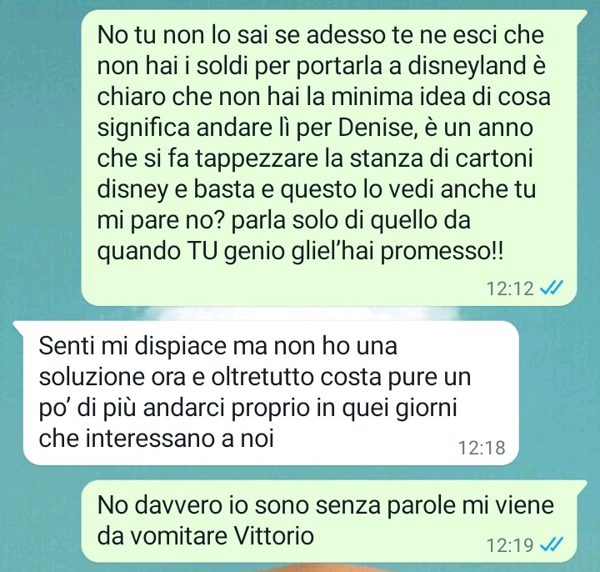Click the word "promesso!!" ending the first message
This screenshot has height=572, width=600.
point(442,253)
